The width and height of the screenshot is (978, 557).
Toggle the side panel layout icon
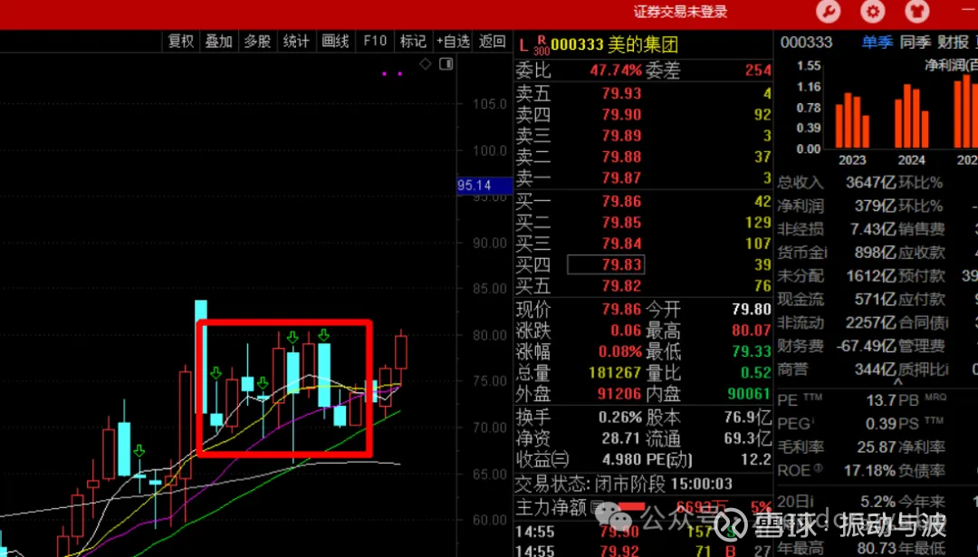(x=446, y=63)
